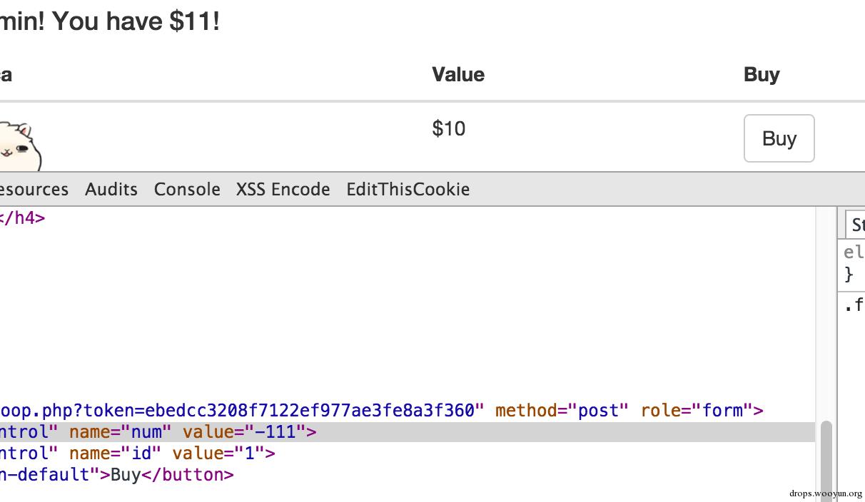Click the $10 price text
Screen dimensions: 865x502
pyautogui.click(x=448, y=129)
